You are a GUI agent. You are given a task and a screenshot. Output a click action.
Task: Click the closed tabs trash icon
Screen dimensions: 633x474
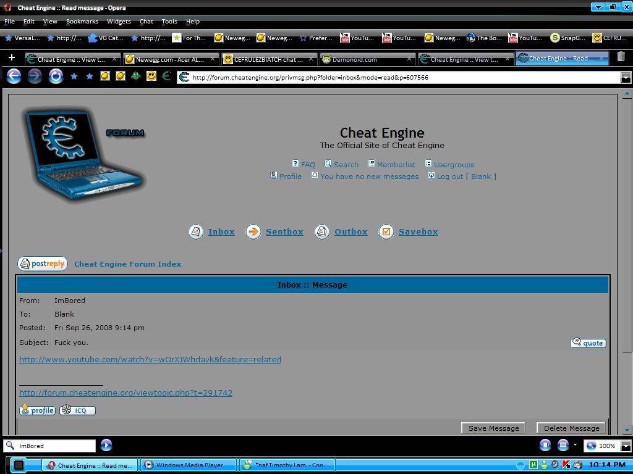[x=621, y=57]
